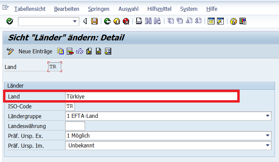The width and height of the screenshot is (279, 162).
Task: Click the Neue Einträge button
Action: click(35, 51)
